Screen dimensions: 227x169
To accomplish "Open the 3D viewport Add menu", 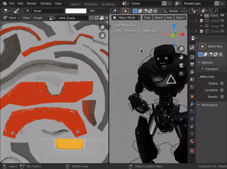I will (169, 18).
